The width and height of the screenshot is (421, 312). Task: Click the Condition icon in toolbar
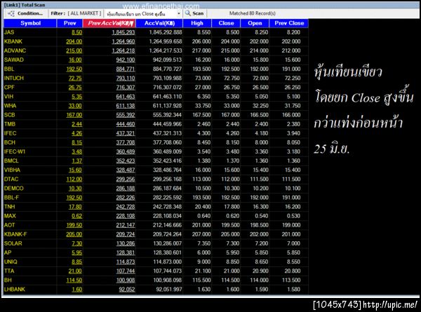tap(11, 13)
